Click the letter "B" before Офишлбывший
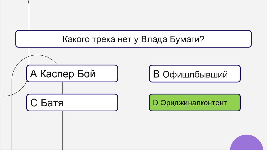 point(156,74)
